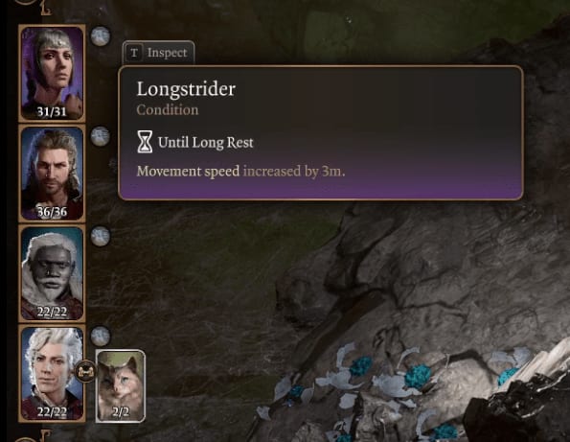Select Longstrider icon above the cat familiar
Viewport: 570px width, 442px height.
click(x=100, y=336)
